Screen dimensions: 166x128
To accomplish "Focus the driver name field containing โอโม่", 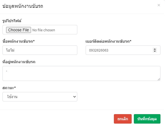I will pyautogui.click(x=40, y=50).
